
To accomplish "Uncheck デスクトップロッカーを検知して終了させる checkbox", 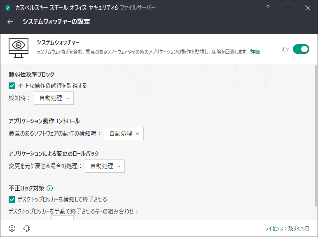I will coord(12,199).
